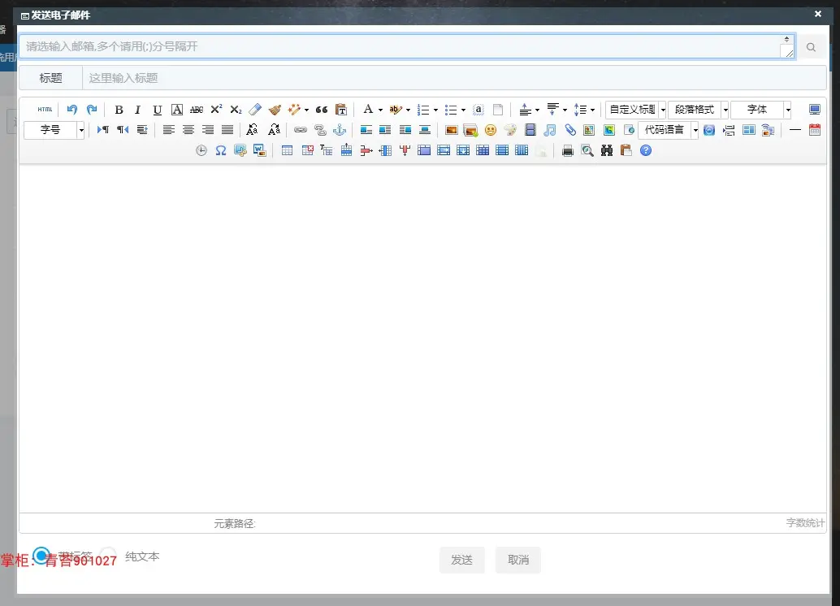Image resolution: width=840 pixels, height=606 pixels.
Task: Switch to HTML source view
Action: click(x=45, y=110)
